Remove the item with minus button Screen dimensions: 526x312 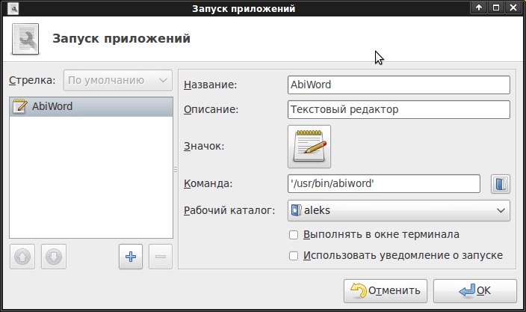click(x=161, y=257)
